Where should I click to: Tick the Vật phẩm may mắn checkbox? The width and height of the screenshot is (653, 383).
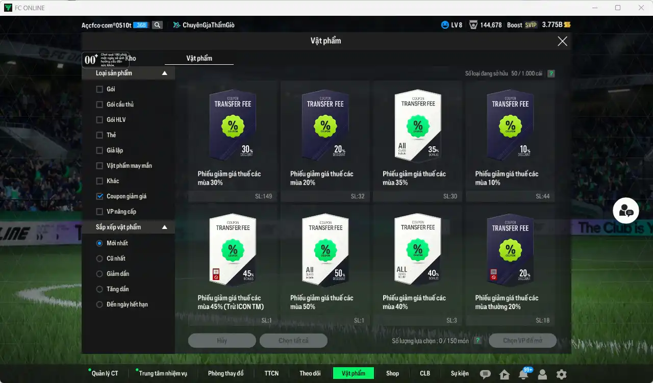tap(99, 166)
